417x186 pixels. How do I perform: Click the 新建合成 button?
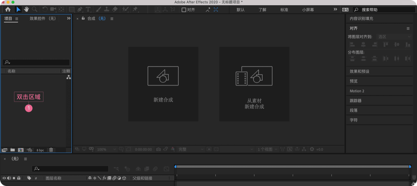click(x=163, y=84)
